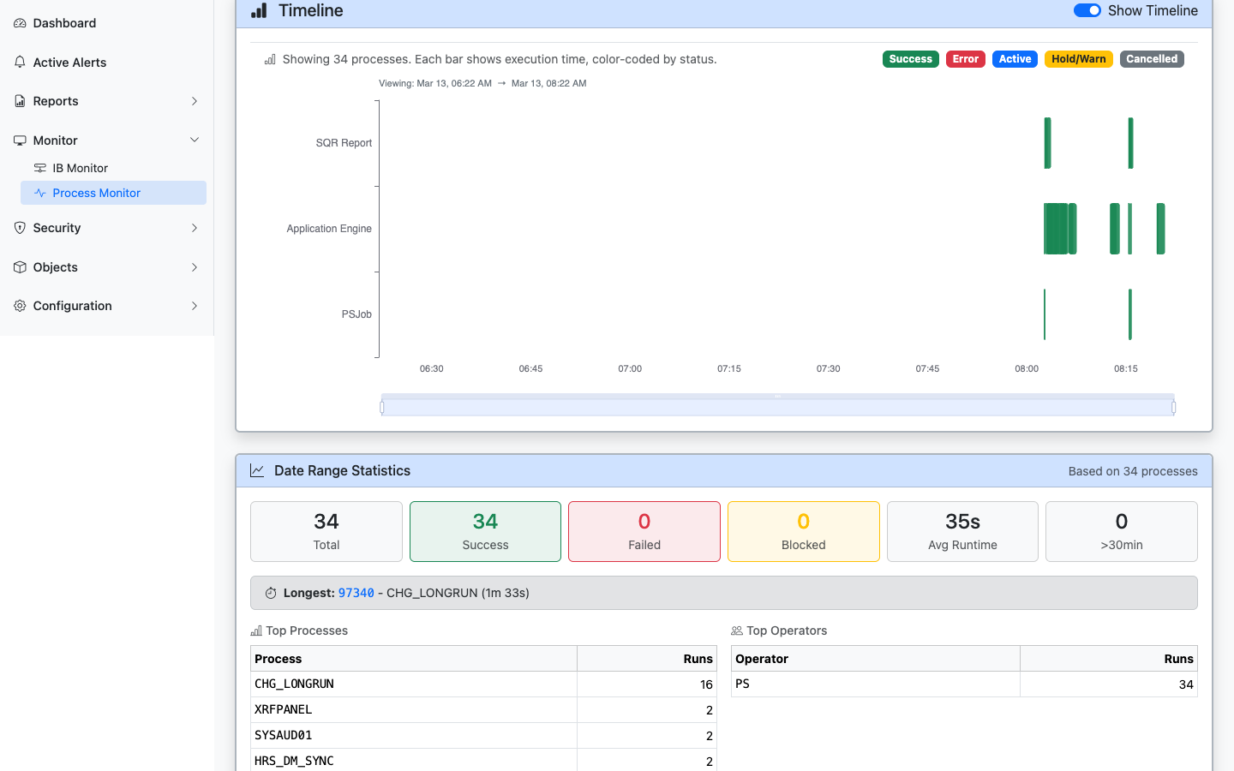Click the Avg Runtime 35s card
This screenshot has width=1234, height=771.
pyautogui.click(x=962, y=531)
